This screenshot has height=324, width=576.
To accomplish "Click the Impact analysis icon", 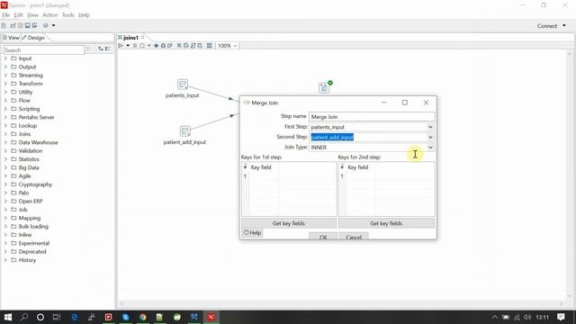I will point(186,46).
